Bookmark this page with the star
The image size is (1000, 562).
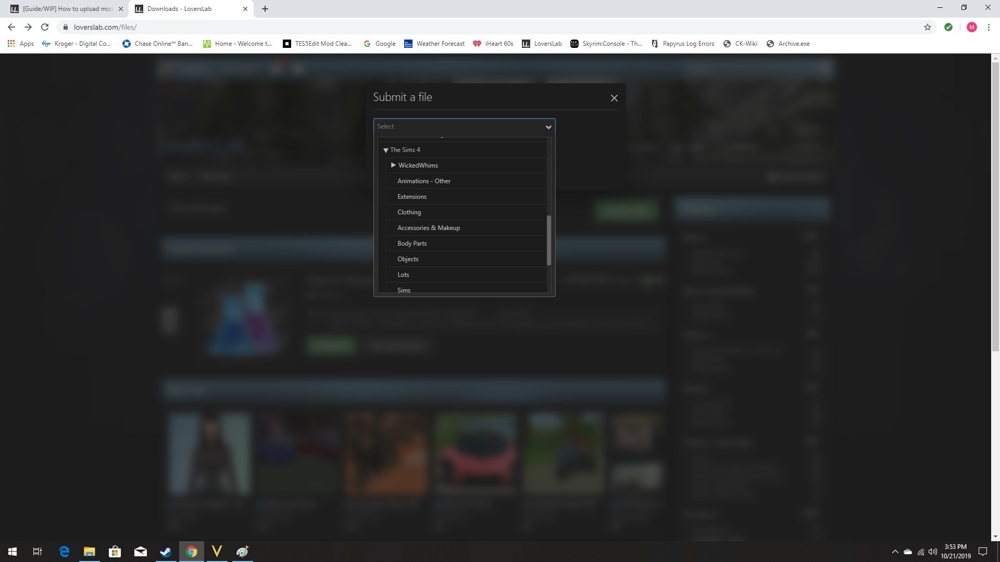(928, 27)
